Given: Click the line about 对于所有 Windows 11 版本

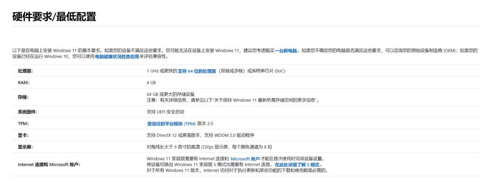Looking at the screenshot, I should [x=237, y=171].
